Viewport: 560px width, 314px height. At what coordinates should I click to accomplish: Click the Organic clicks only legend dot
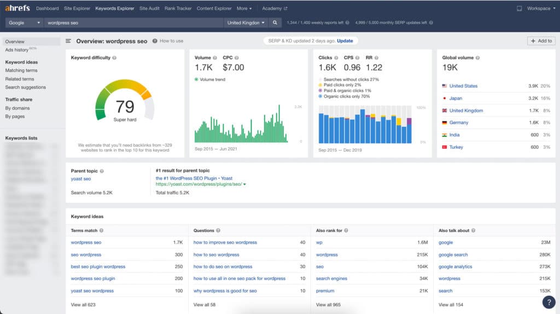[320, 96]
